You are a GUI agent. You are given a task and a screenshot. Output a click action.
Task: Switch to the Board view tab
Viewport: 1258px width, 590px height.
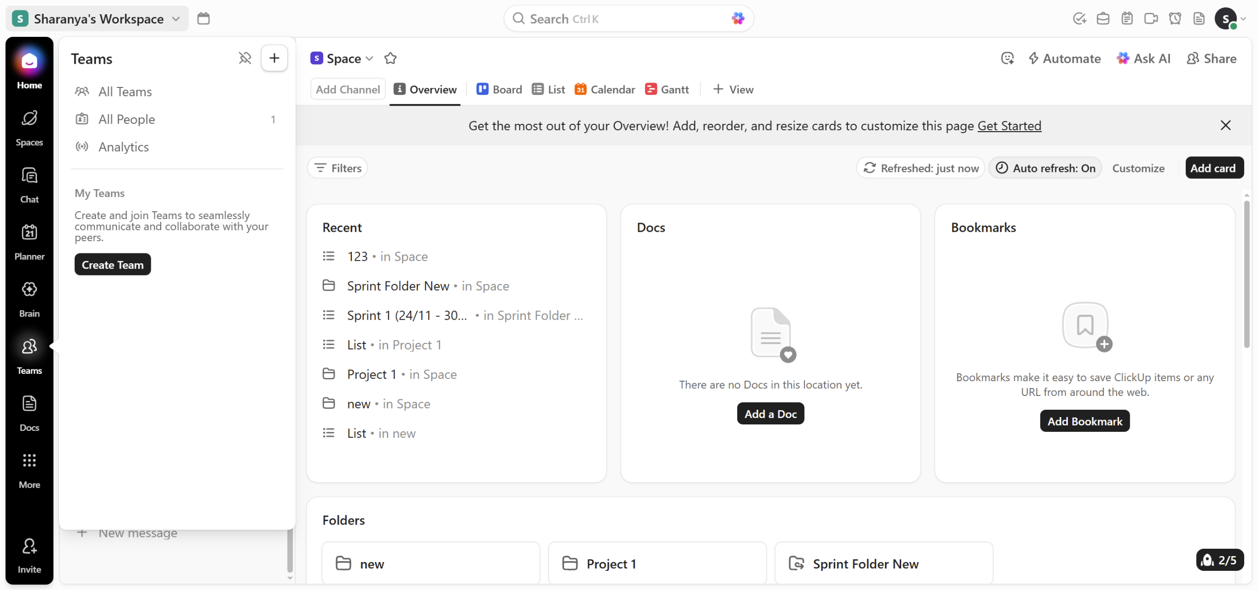[x=499, y=89]
